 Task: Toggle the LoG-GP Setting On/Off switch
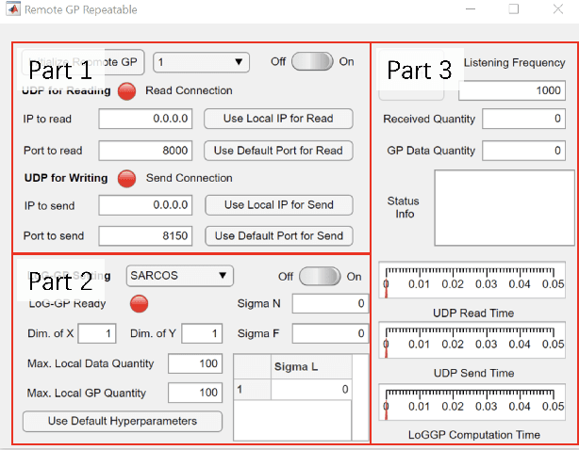(319, 276)
